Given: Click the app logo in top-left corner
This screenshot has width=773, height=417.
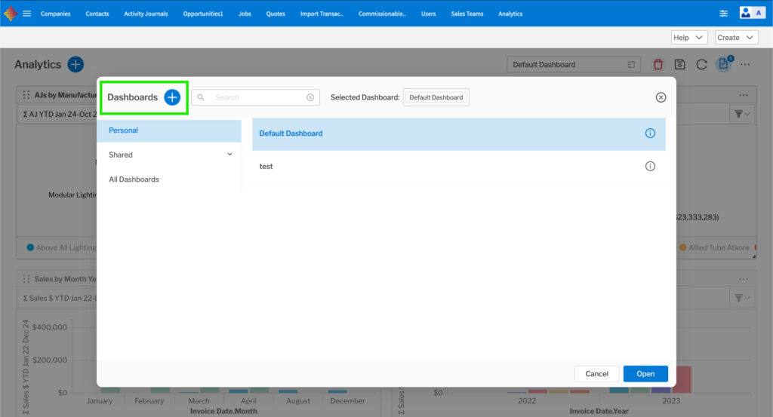Looking at the screenshot, I should tap(11, 14).
